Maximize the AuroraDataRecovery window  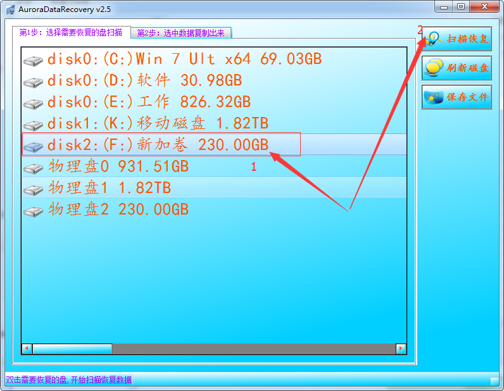[461, 6]
